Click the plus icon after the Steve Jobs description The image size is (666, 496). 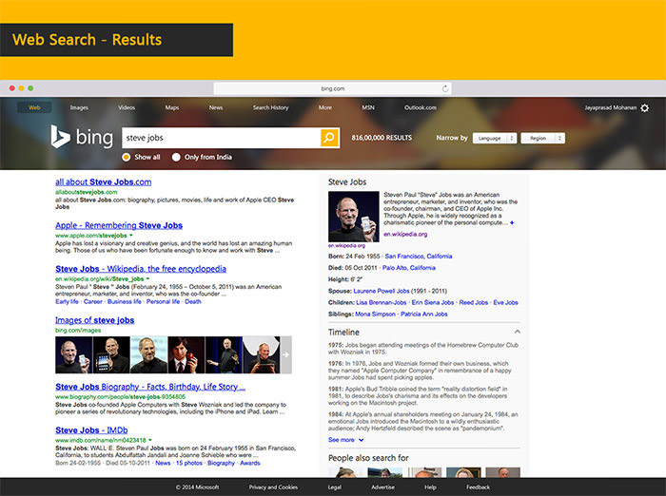[x=512, y=222]
